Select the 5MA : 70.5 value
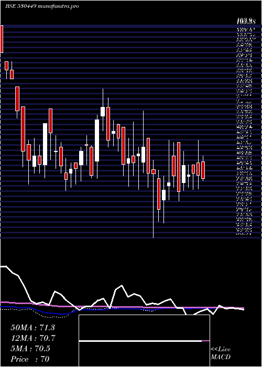The width and height of the screenshot is (262, 367). click(30, 349)
